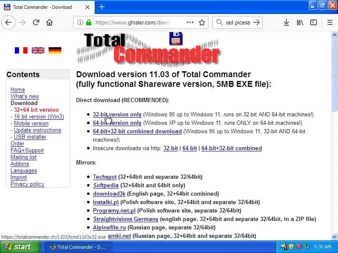Open the Addons link
The height and width of the screenshot is (253, 338).
click(x=19, y=164)
